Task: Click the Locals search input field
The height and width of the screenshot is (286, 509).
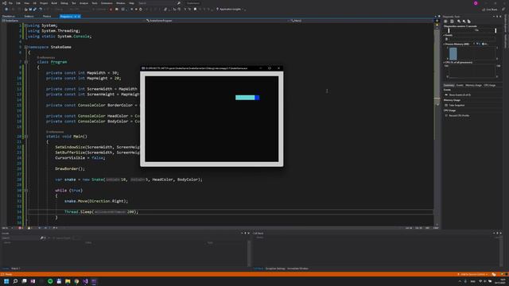Action: tap(21, 238)
